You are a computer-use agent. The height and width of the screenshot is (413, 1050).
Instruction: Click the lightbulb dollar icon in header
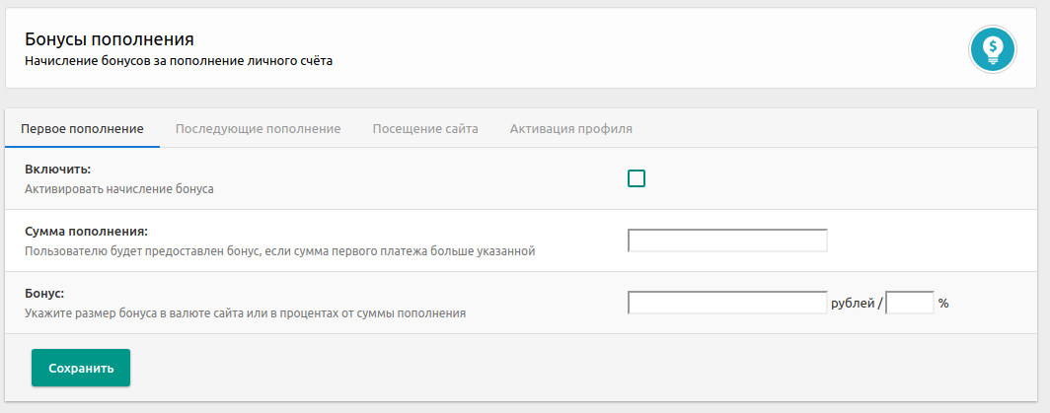coord(993,48)
